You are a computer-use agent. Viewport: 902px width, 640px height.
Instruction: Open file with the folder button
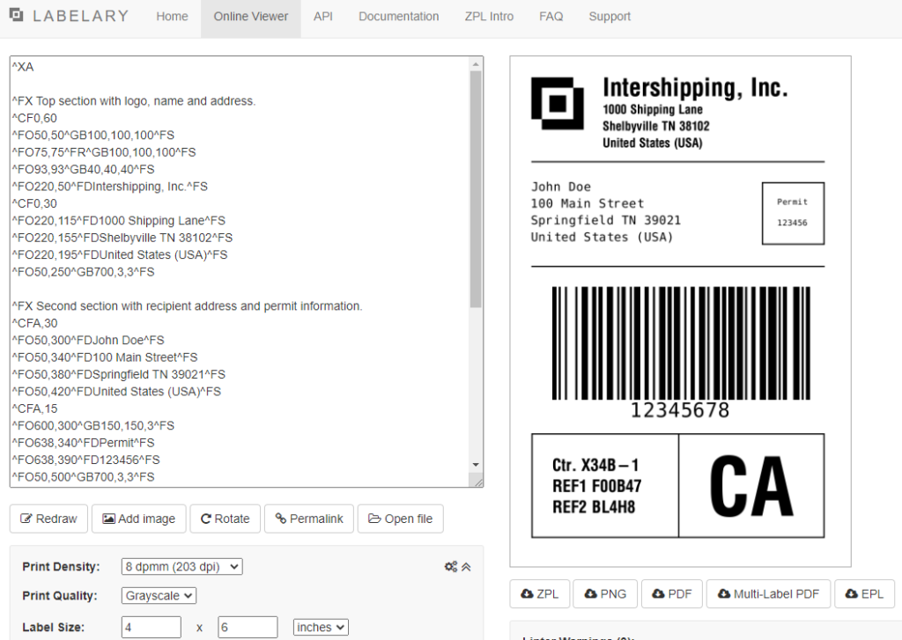(400, 519)
